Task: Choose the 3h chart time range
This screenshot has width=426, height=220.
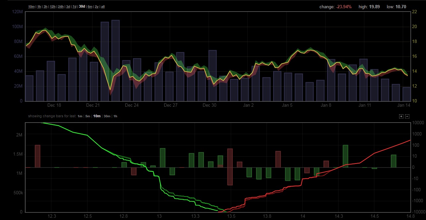Action: point(45,7)
